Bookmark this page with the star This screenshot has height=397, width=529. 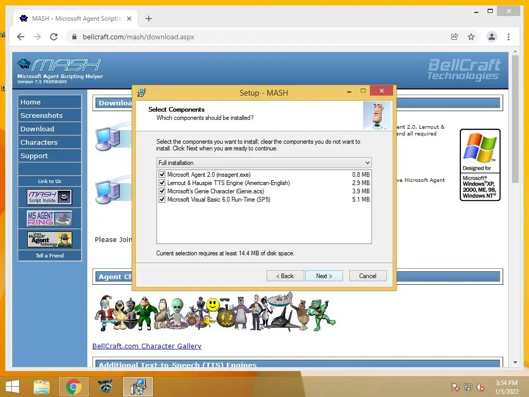tap(471, 37)
